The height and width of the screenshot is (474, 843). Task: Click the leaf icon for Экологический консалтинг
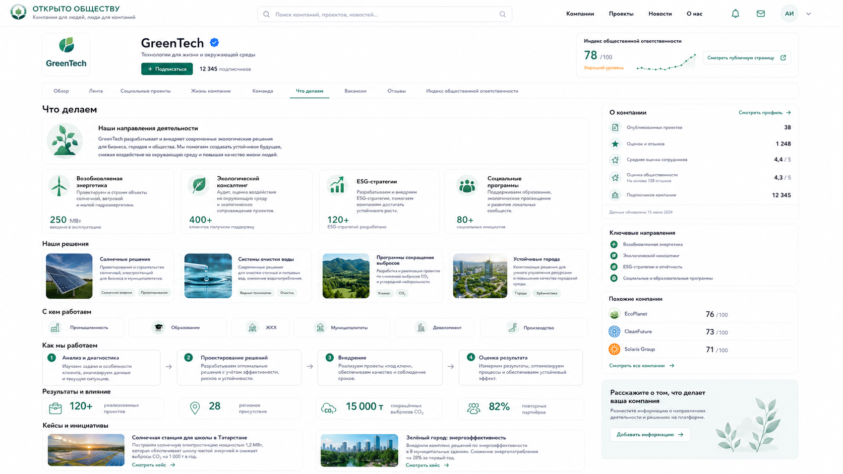(199, 185)
